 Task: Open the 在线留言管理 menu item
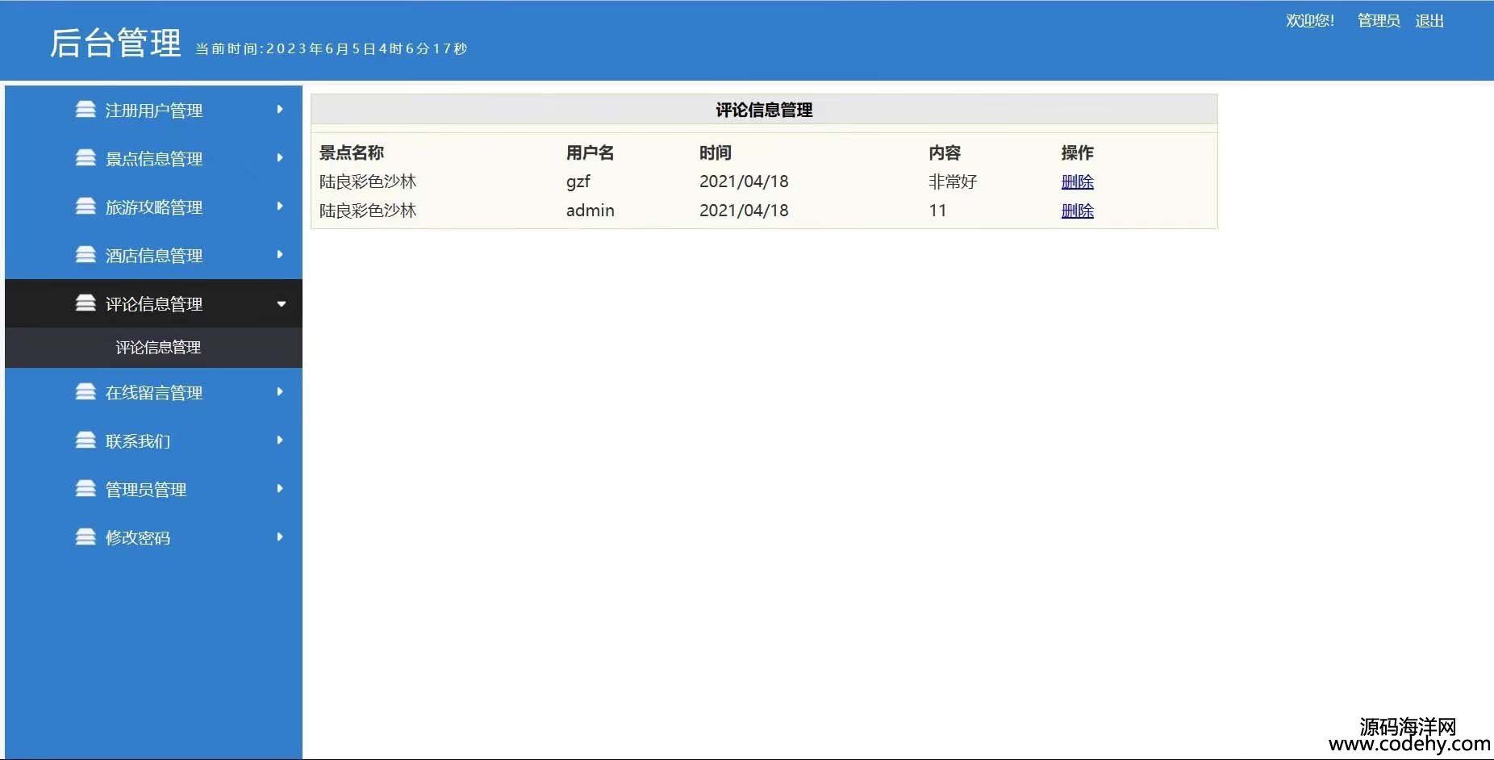153,392
